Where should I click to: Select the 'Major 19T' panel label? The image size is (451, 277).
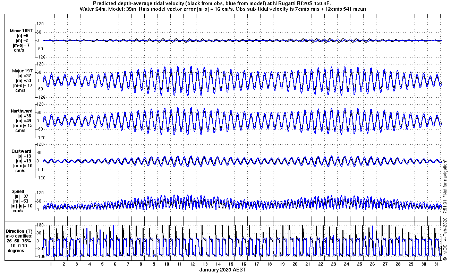click(22, 71)
